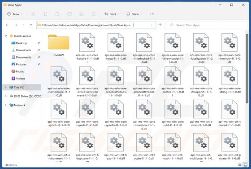The image size is (251, 169).
Task: Expand the Network node
Action: click(6, 105)
